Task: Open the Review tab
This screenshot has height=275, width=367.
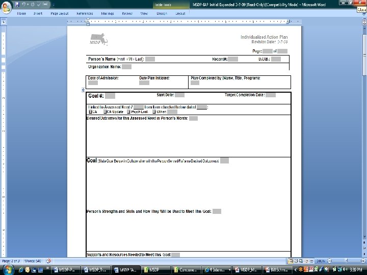Action: click(x=127, y=14)
